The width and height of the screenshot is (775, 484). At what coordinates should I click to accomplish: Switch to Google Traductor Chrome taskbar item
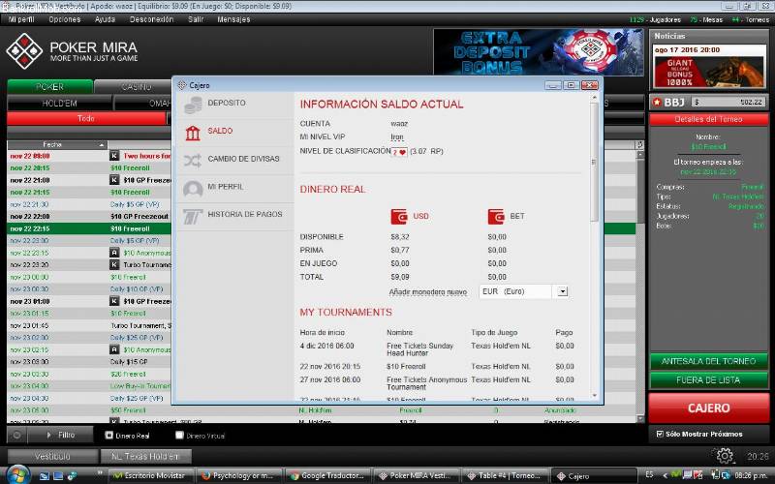click(327, 475)
